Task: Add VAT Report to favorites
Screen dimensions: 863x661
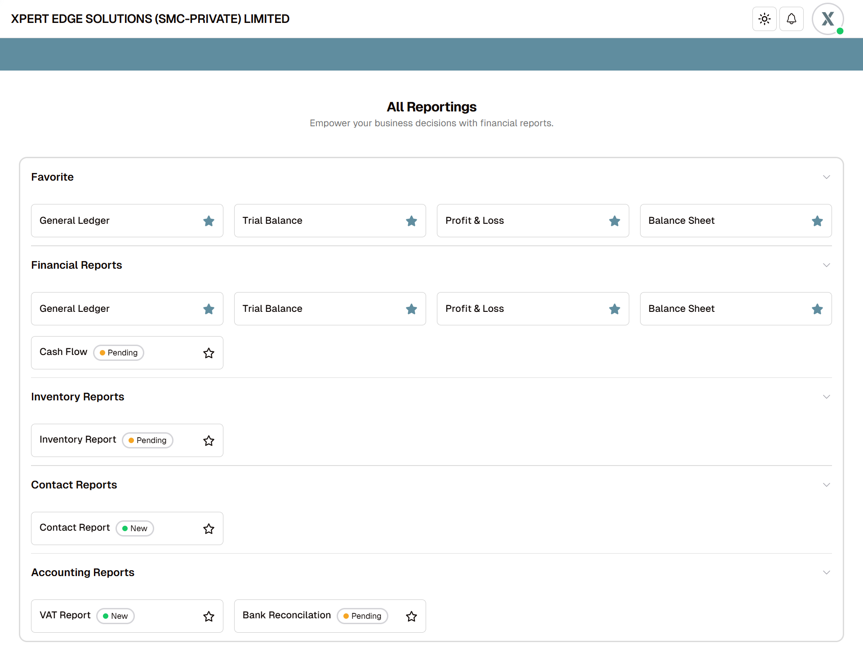Action: pyautogui.click(x=209, y=616)
